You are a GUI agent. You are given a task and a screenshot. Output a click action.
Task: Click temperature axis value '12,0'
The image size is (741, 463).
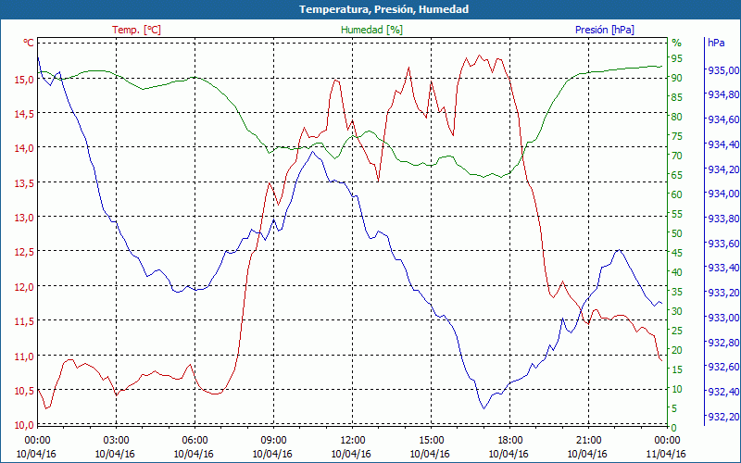tap(24, 287)
